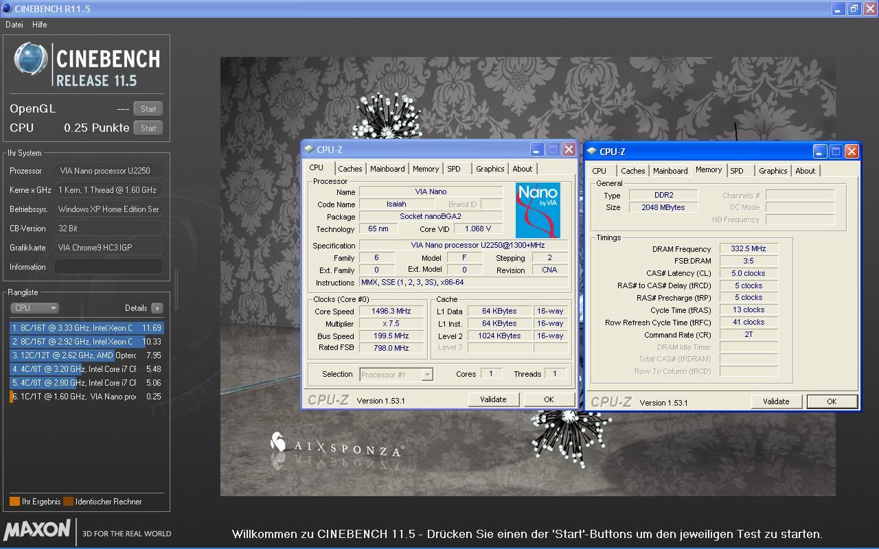Click the Grafikkarte VIA Chrome9 HC3 IGP field
The height and width of the screenshot is (549, 879).
(109, 248)
